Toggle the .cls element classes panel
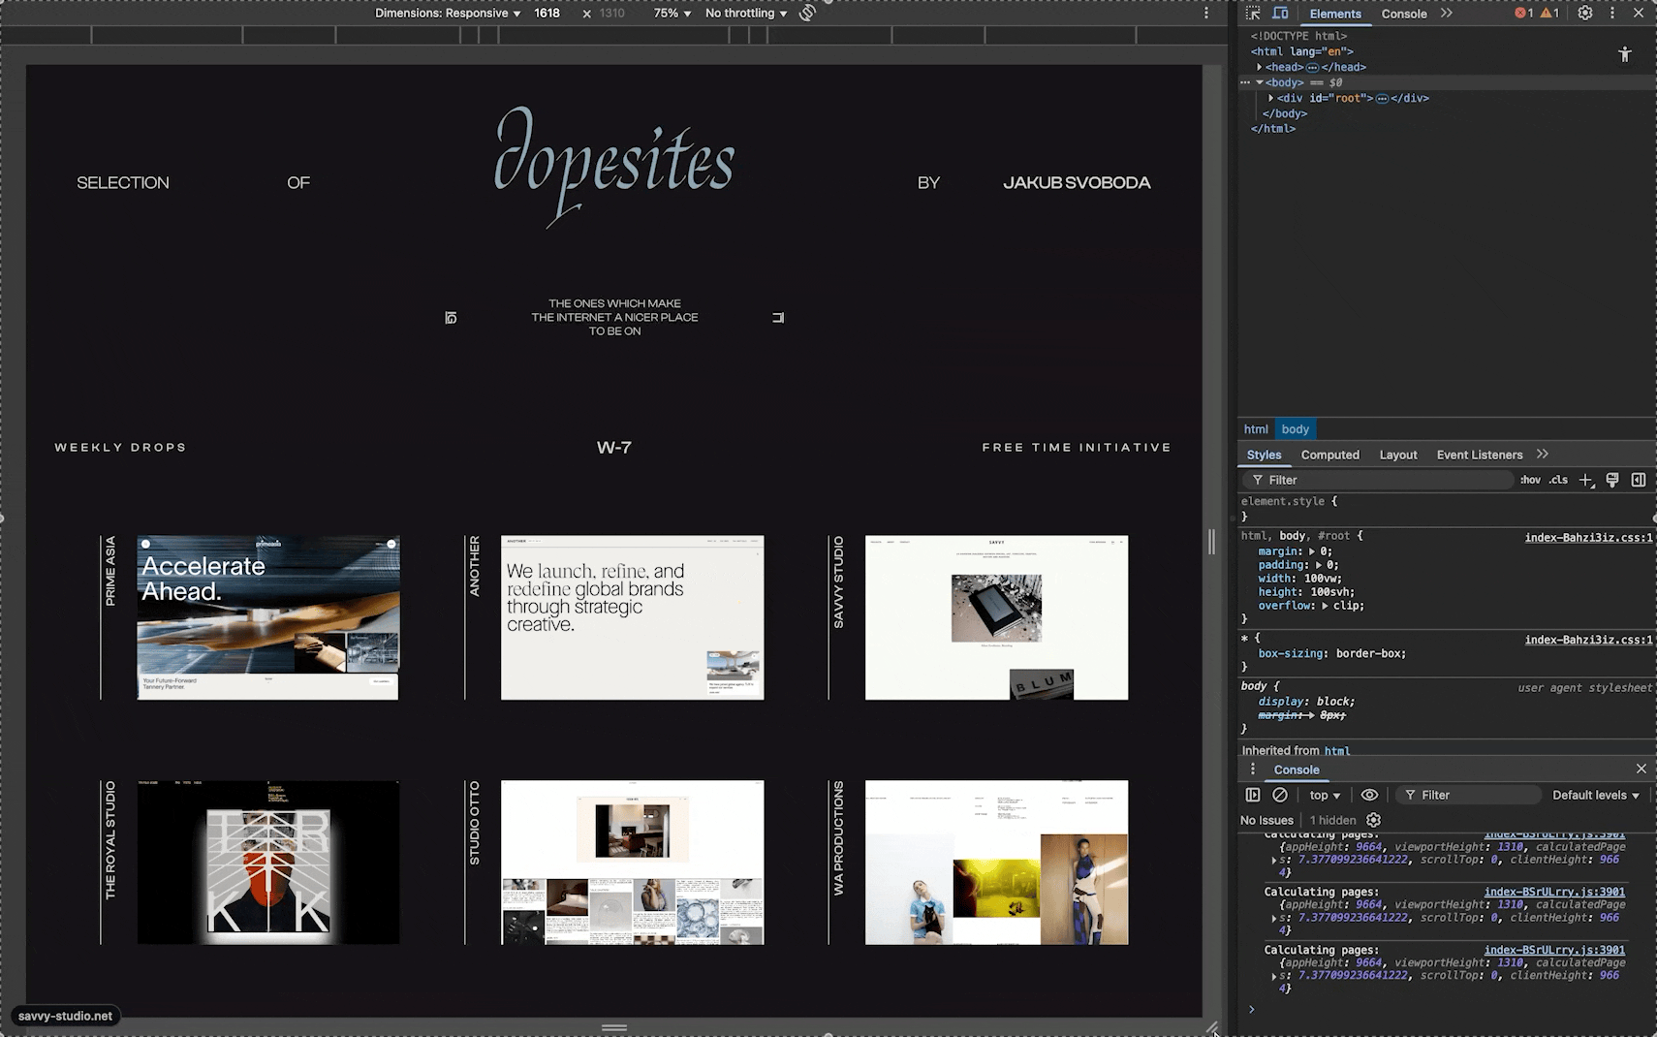 point(1558,480)
